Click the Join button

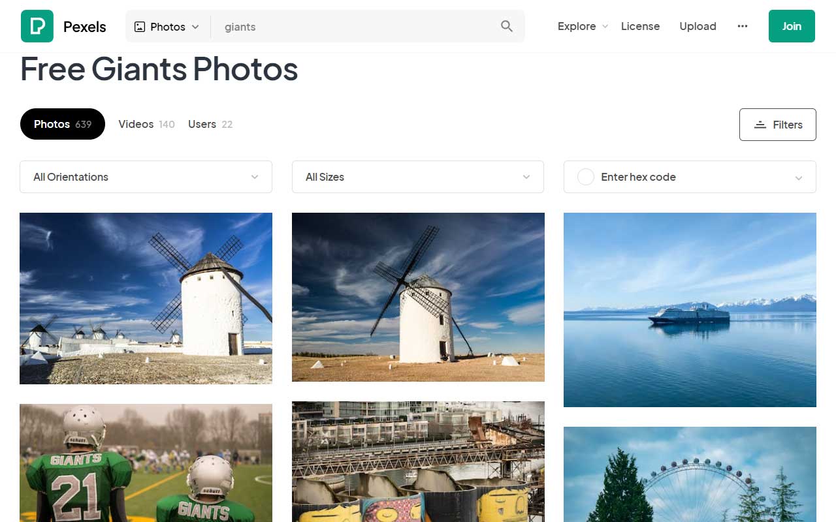[792, 26]
